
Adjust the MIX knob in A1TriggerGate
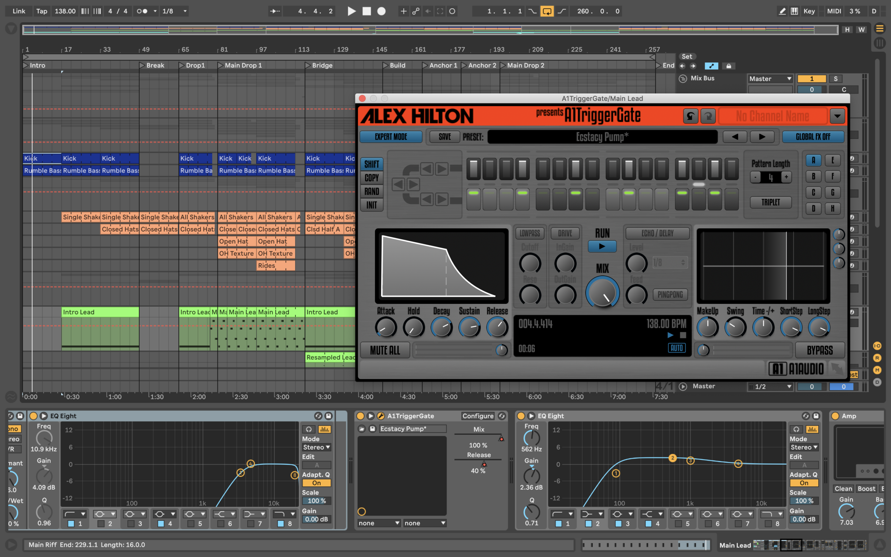pos(602,292)
